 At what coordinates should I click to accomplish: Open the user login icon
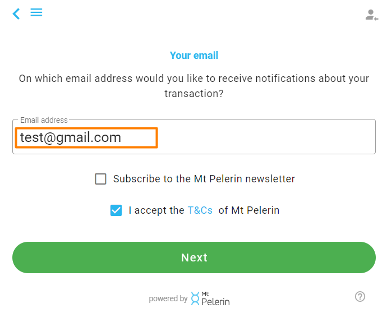point(371,15)
